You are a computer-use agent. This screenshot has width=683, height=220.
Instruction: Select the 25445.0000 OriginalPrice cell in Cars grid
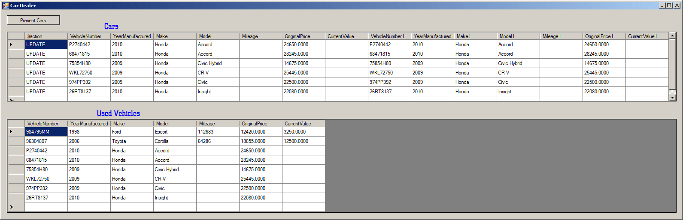304,73
